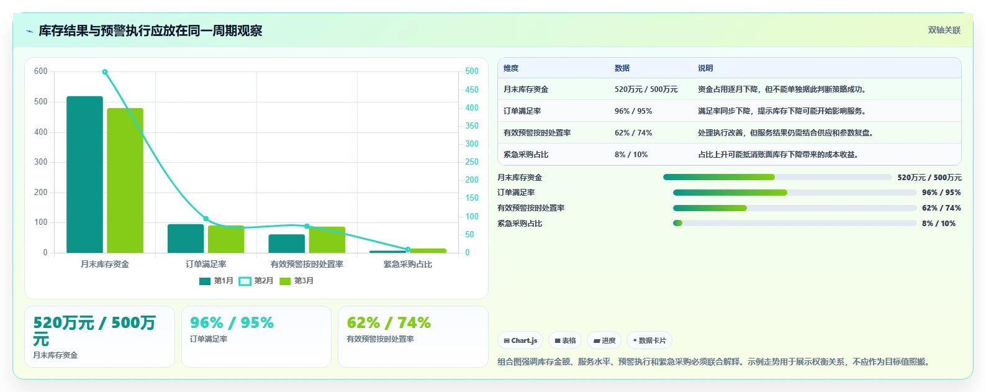The width and height of the screenshot is (986, 392).
Task: Click the 有效预警按时处置率 x-axis label
Action: 307,265
